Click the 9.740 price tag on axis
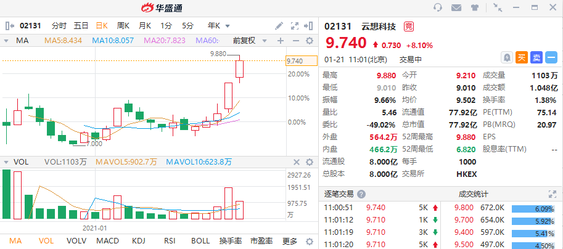 click(x=302, y=61)
